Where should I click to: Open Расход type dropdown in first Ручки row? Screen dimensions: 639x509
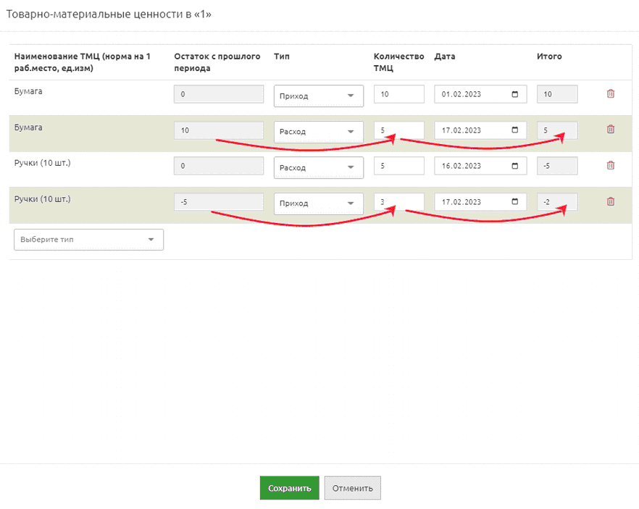point(319,167)
